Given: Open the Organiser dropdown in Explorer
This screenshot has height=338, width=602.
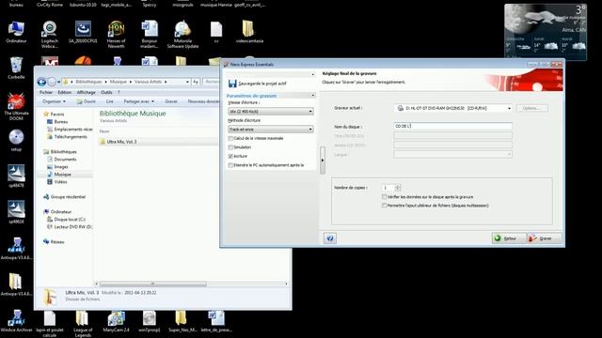Looking at the screenshot, I should coord(55,101).
